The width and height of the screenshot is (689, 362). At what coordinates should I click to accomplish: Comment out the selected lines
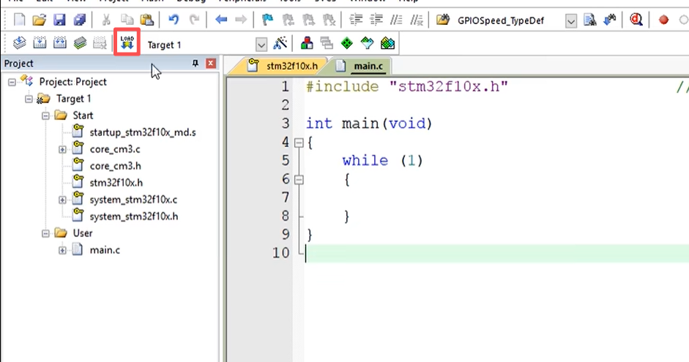pos(396,20)
